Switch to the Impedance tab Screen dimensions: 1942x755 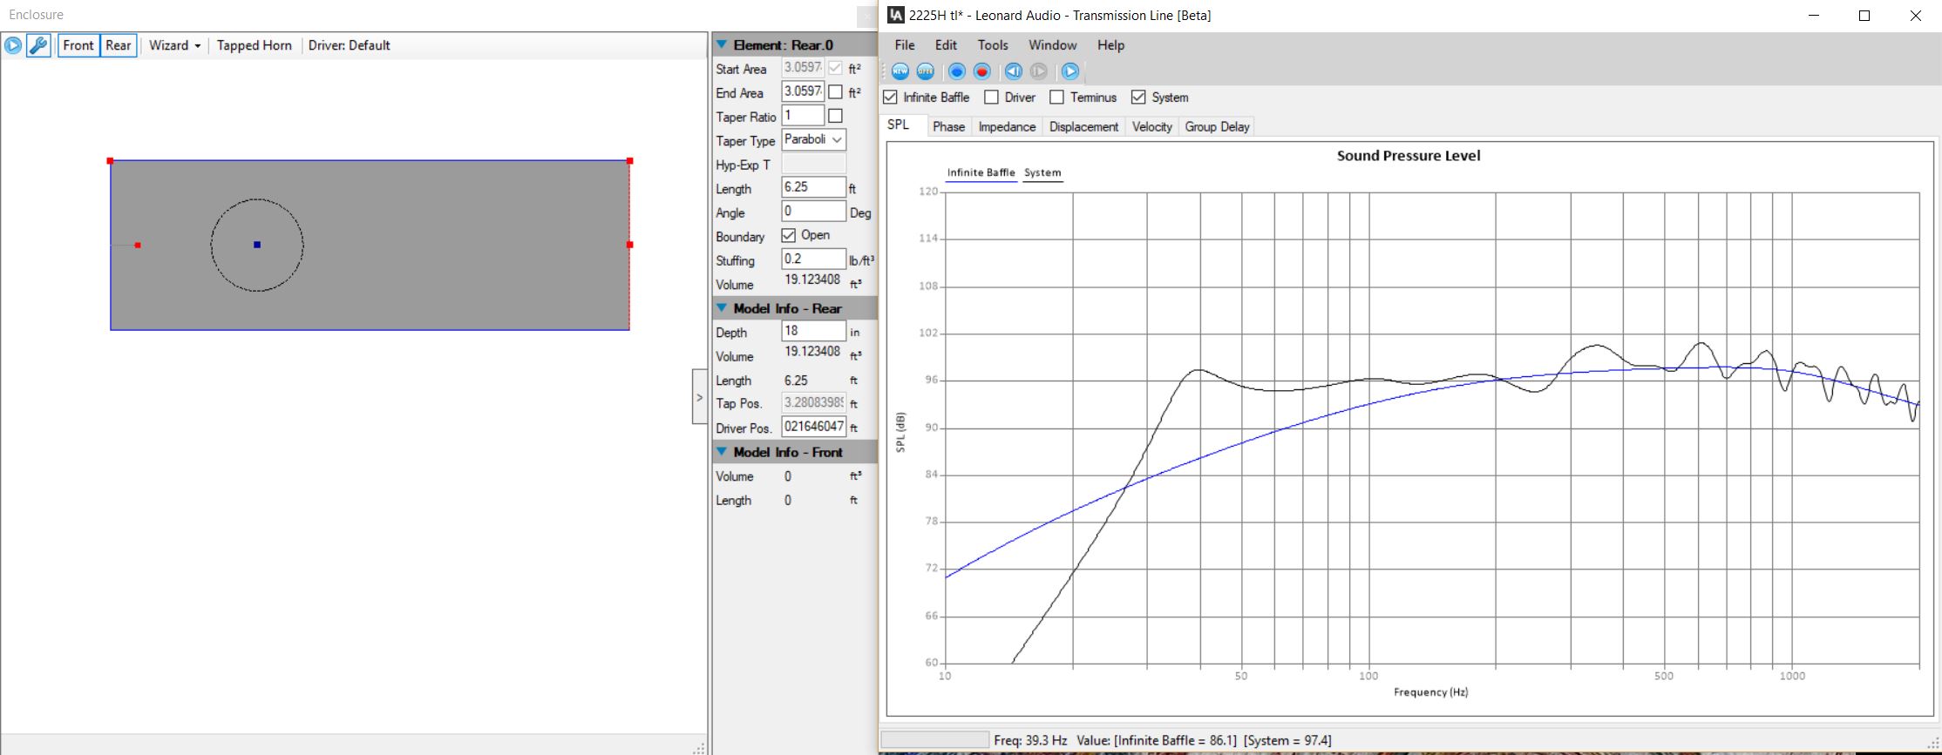tap(1007, 127)
